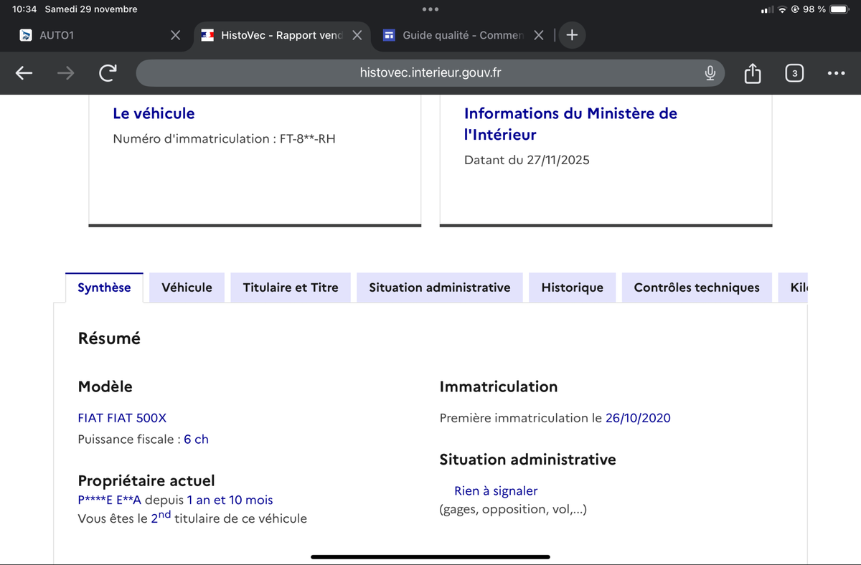861x565 pixels.
Task: View the Historique tab
Action: tap(572, 288)
